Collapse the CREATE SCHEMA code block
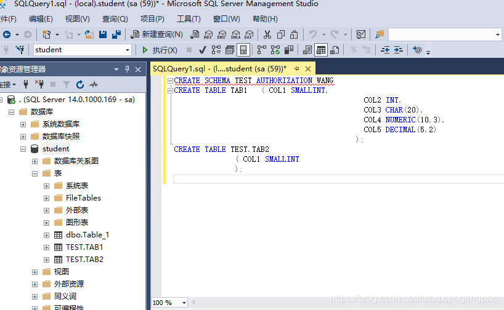Image resolution: width=504 pixels, height=310 pixels. click(x=170, y=81)
